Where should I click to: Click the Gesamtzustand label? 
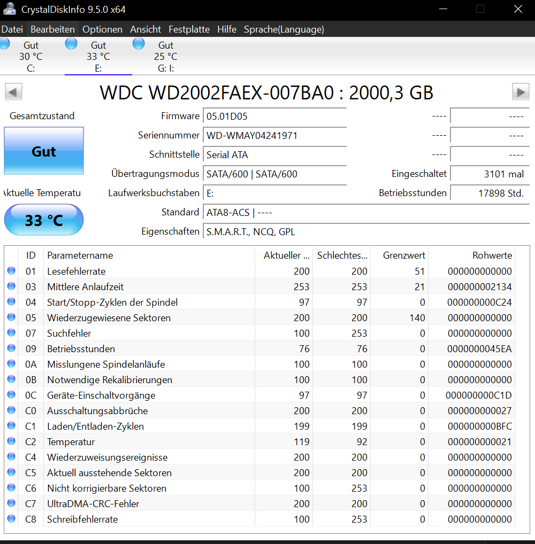(42, 115)
